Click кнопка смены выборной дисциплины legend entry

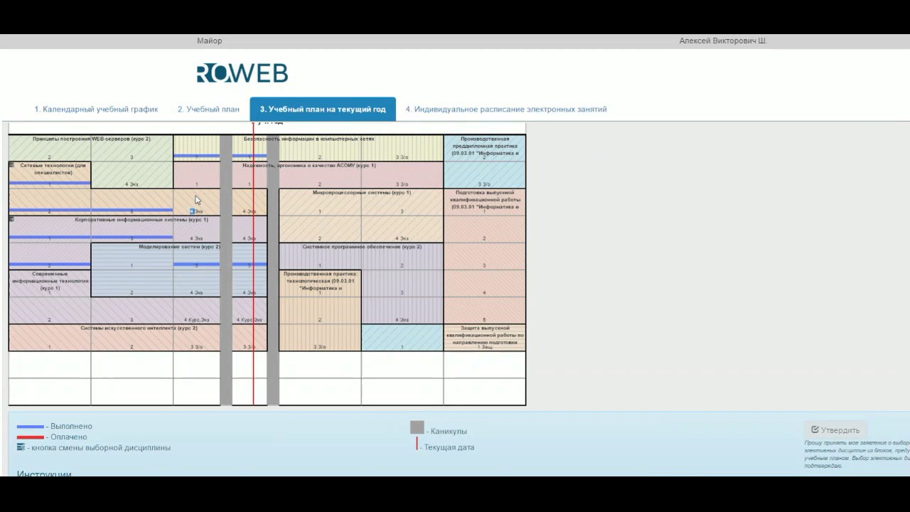click(94, 447)
